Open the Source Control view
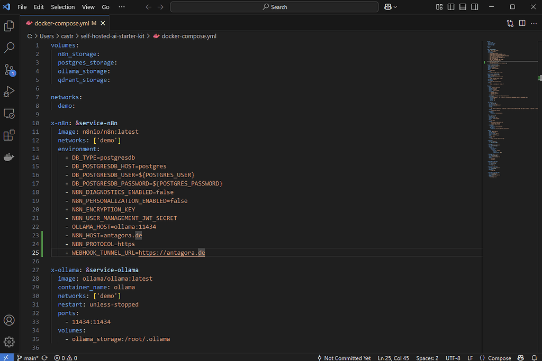This screenshot has height=361, width=542. pyautogui.click(x=8, y=70)
